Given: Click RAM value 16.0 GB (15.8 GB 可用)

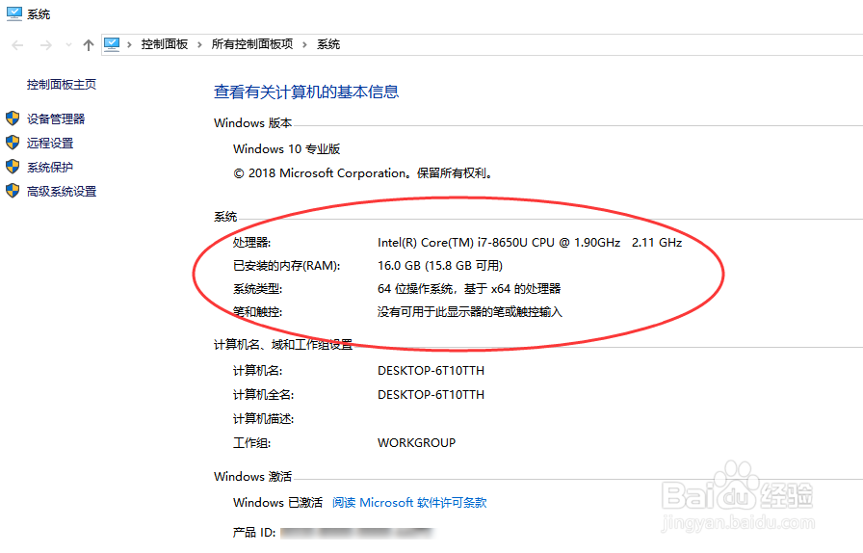Looking at the screenshot, I should coord(440,266).
